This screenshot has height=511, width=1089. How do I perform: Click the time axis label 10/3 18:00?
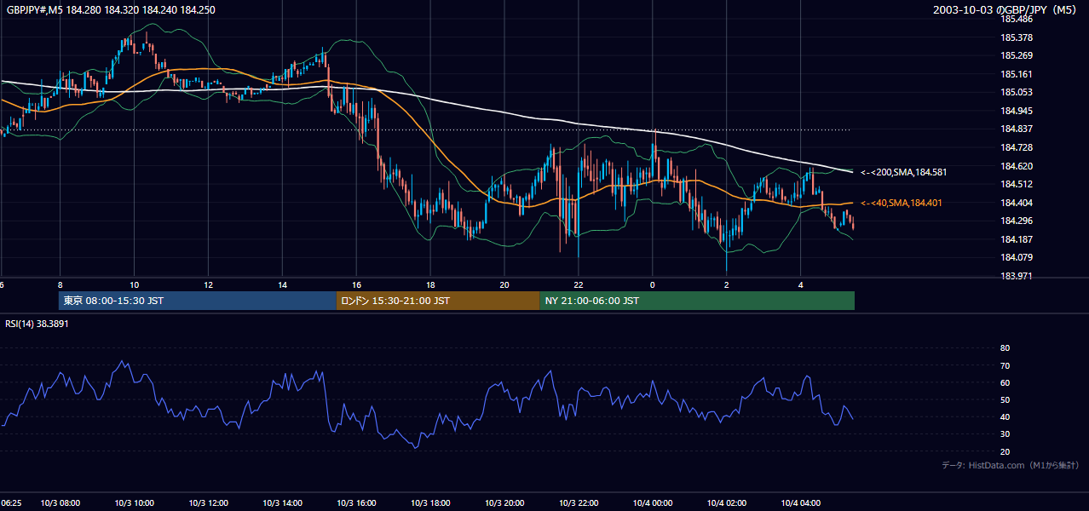click(430, 503)
